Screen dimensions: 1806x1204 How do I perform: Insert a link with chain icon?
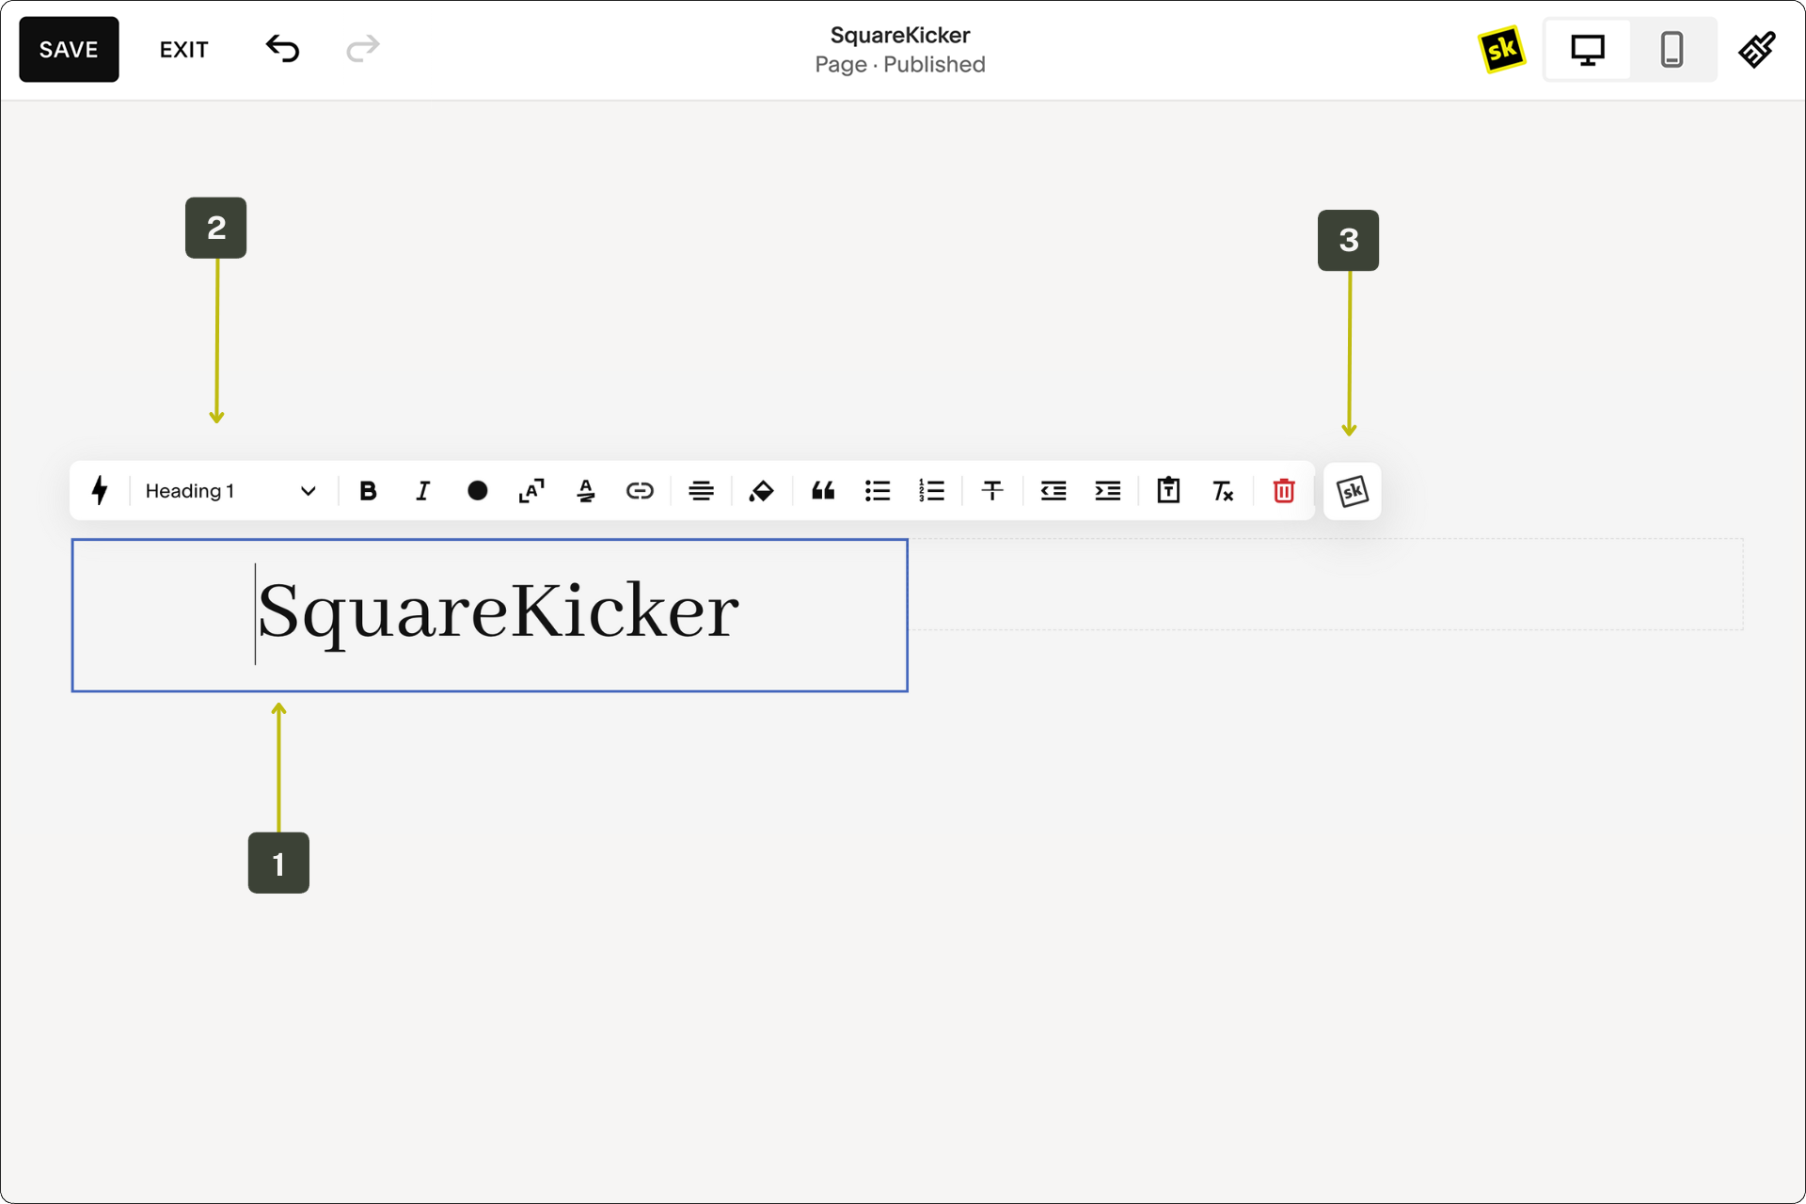[x=640, y=490]
